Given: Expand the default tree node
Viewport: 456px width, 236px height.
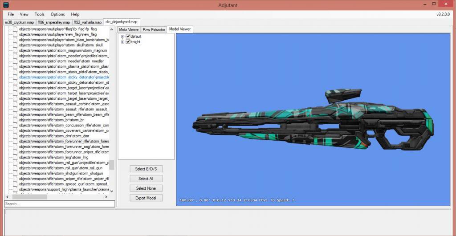Looking at the screenshot, I should [123, 37].
